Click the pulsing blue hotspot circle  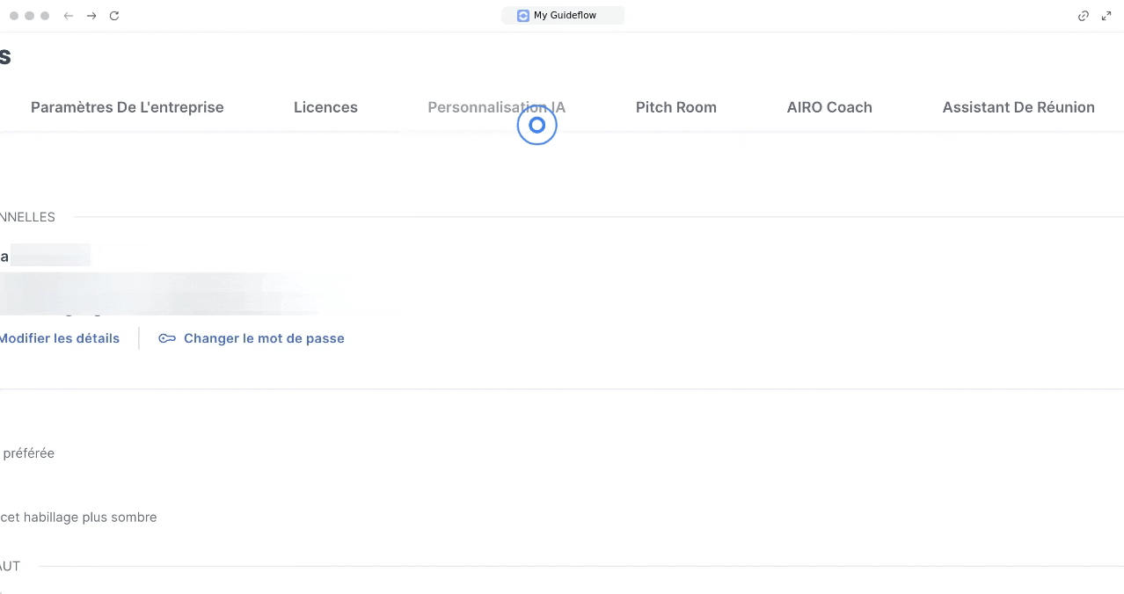[x=536, y=126]
